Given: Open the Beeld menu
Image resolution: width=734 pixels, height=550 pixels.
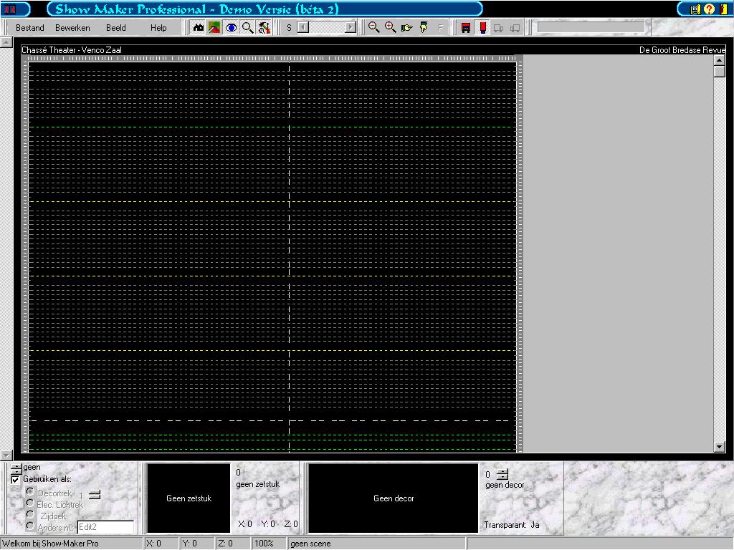Looking at the screenshot, I should click(x=116, y=28).
